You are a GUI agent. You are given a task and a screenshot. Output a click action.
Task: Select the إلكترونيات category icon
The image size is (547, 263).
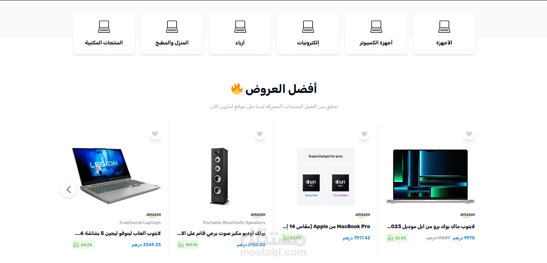[308, 27]
